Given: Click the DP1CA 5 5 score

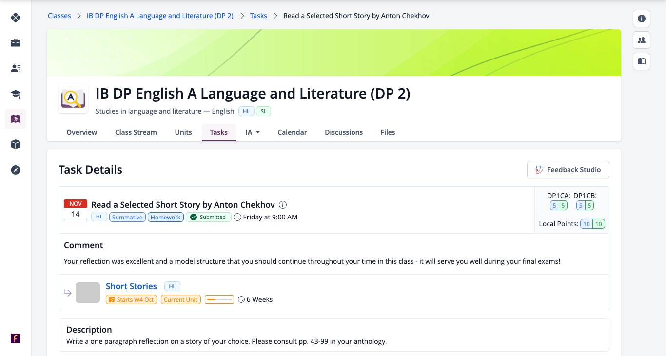Looking at the screenshot, I should (x=559, y=206).
